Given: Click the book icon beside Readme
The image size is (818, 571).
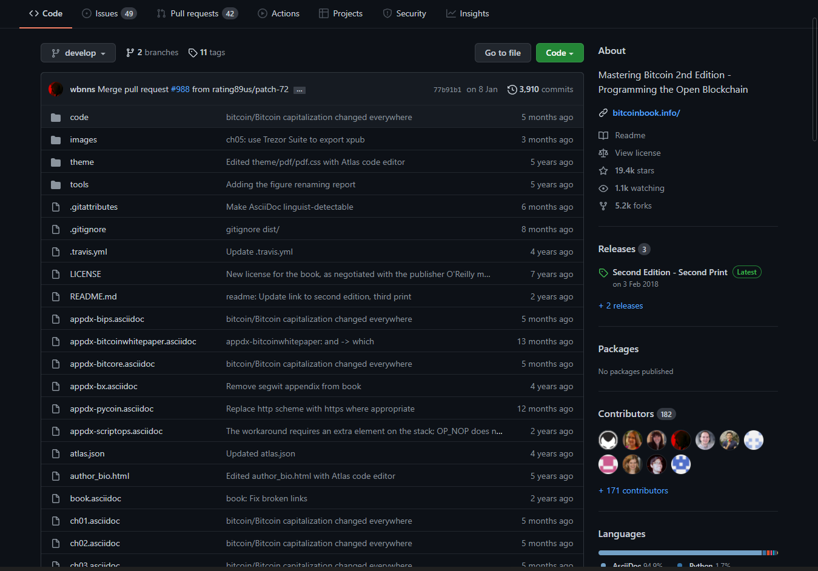Looking at the screenshot, I should point(603,135).
